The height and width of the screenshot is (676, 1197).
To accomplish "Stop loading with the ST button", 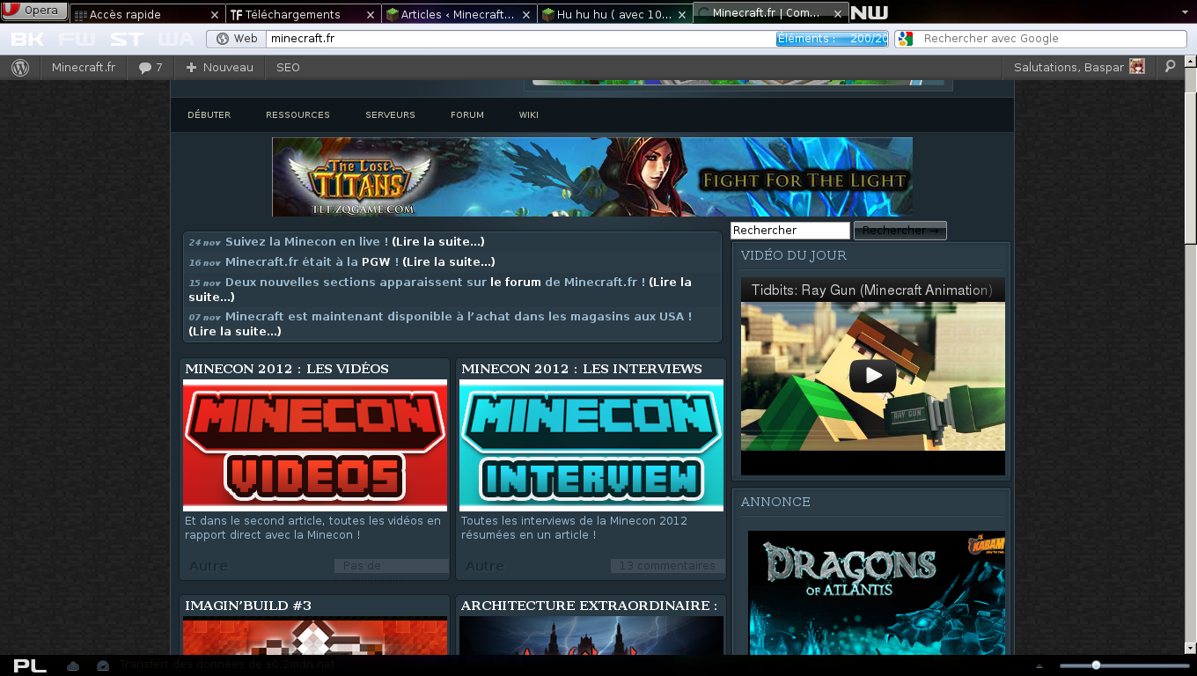I will (x=127, y=39).
